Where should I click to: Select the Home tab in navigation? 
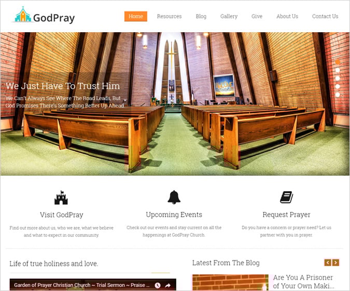[x=136, y=16]
